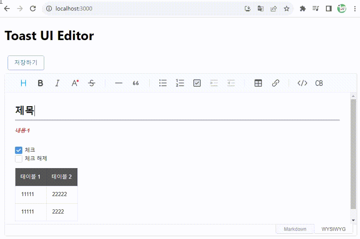Click the Outdent toolbar icon
The image size is (360, 239).
coord(231,83)
